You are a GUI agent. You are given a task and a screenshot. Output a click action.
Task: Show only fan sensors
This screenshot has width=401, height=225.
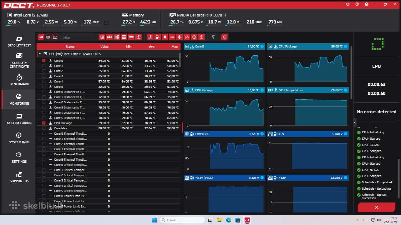click(x=179, y=37)
